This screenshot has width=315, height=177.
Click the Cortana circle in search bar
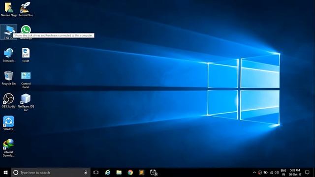[16, 173]
